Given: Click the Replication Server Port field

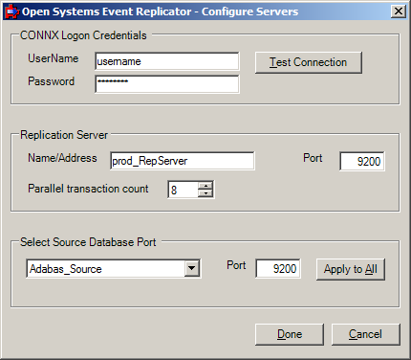Looking at the screenshot, I should tap(362, 161).
